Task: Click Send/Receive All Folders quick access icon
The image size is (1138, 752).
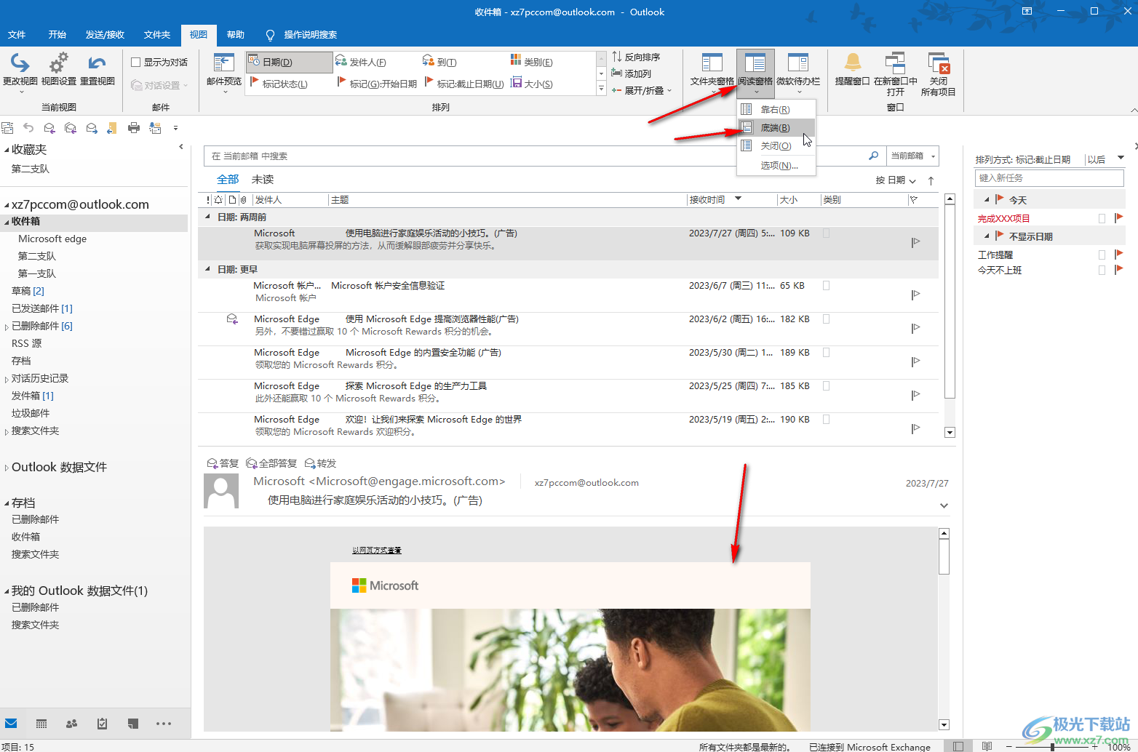Action: [x=7, y=128]
